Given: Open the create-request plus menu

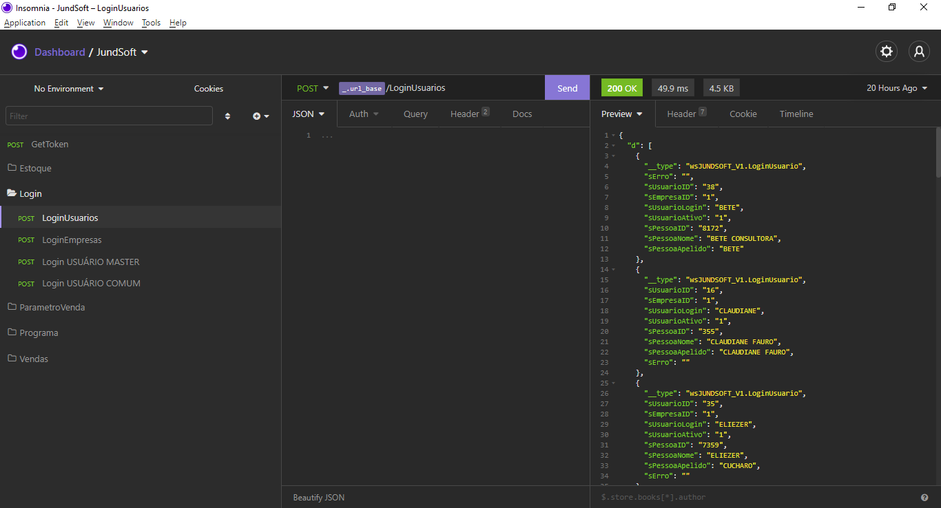Looking at the screenshot, I should tap(261, 116).
